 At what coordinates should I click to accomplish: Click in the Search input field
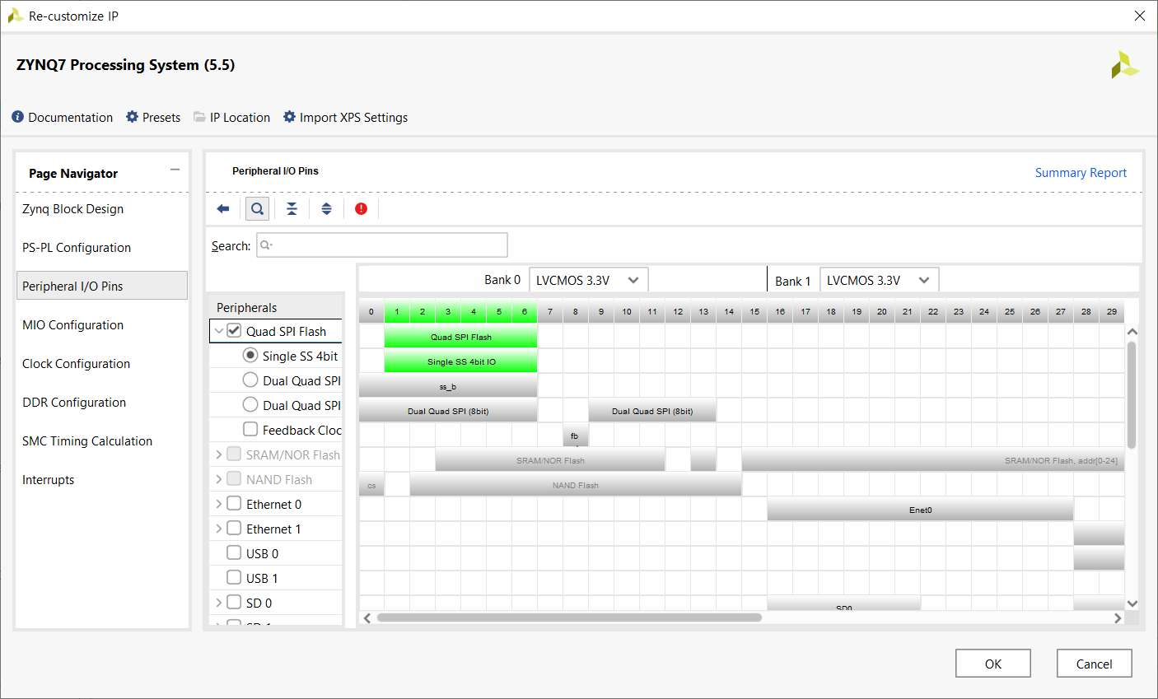click(x=382, y=245)
